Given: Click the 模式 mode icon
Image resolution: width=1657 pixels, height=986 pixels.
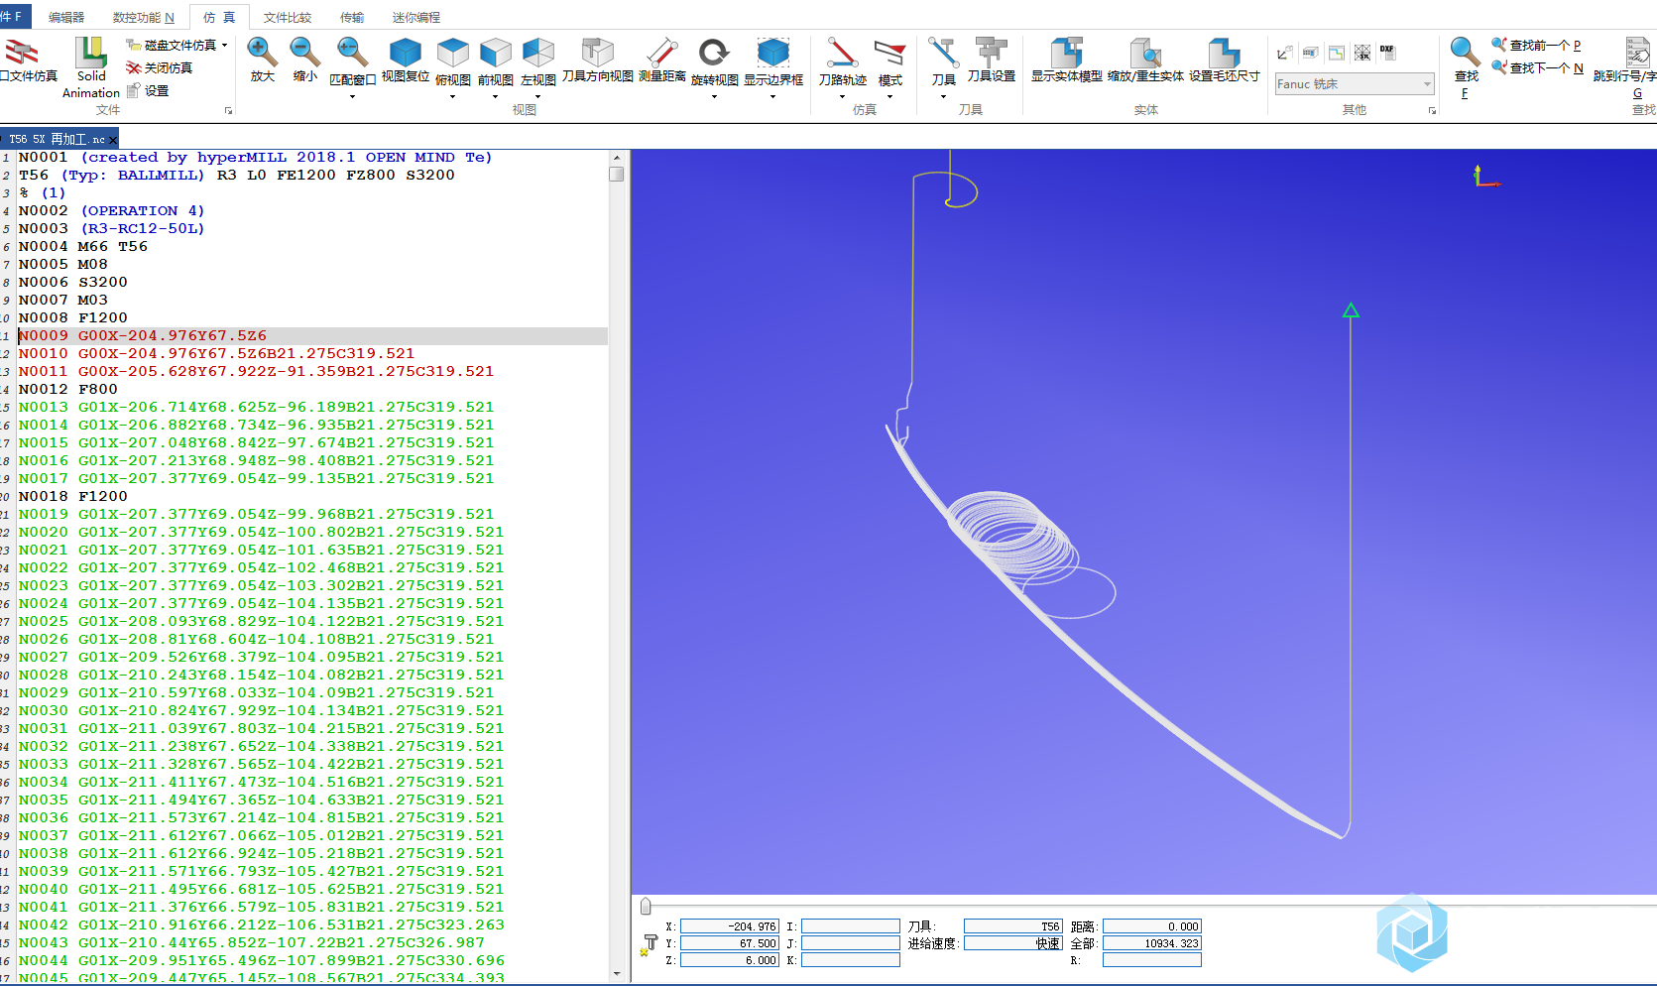Looking at the screenshot, I should point(889,52).
